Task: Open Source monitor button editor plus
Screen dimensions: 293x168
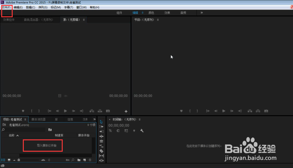Action: pos(126,111)
